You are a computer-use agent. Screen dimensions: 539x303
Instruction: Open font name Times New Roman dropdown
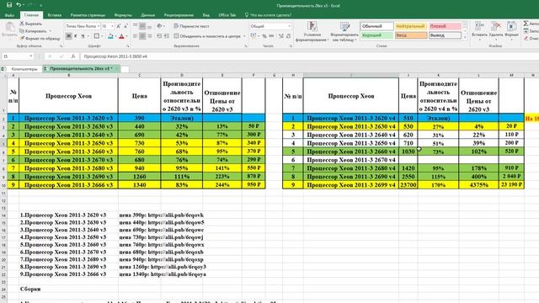pyautogui.click(x=98, y=26)
